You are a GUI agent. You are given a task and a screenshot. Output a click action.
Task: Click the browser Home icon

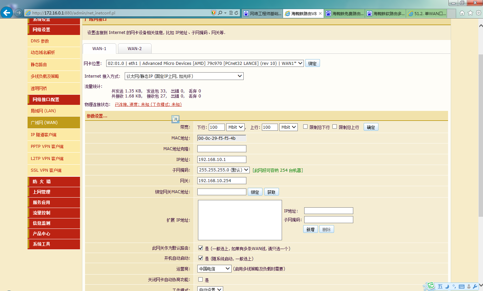pos(462,12)
